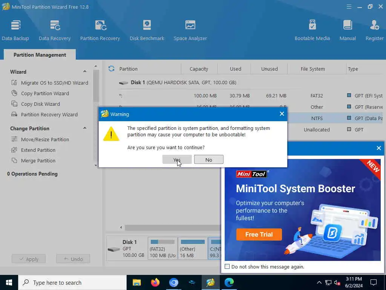The image size is (386, 290).
Task: Create Bootable Media
Action: [x=312, y=30]
